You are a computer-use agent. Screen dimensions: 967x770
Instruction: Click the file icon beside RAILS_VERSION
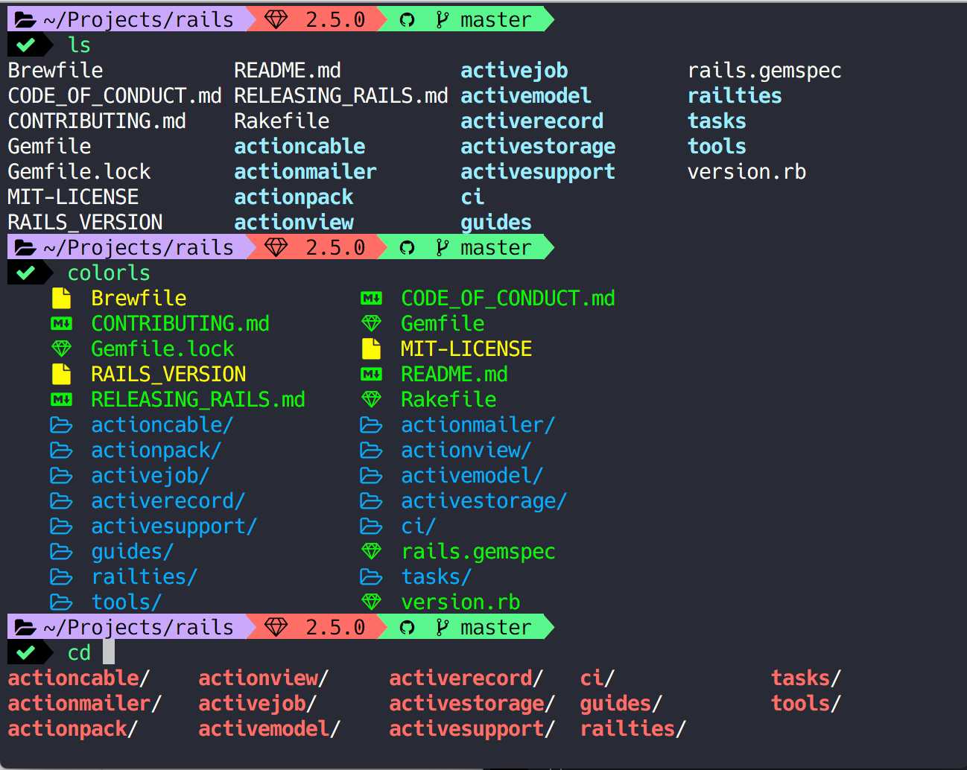coord(62,375)
